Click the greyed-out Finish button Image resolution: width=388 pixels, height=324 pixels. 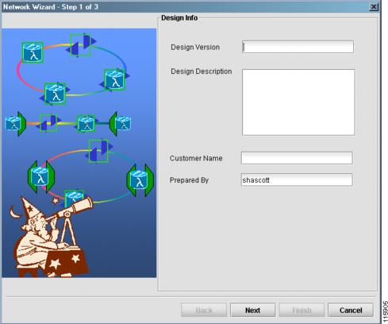point(302,310)
